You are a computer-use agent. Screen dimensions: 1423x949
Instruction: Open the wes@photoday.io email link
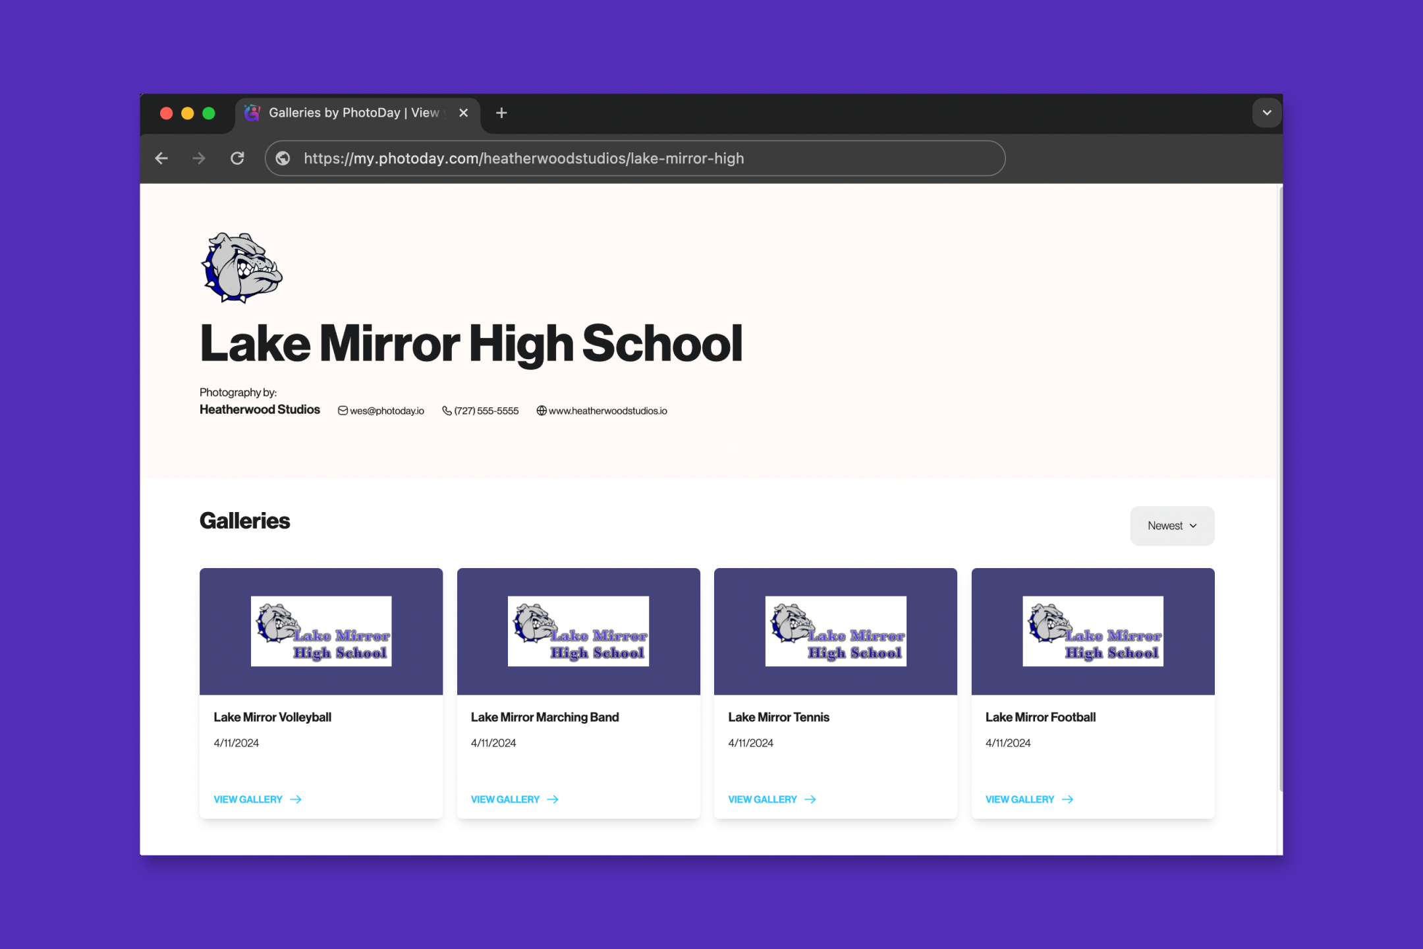387,411
